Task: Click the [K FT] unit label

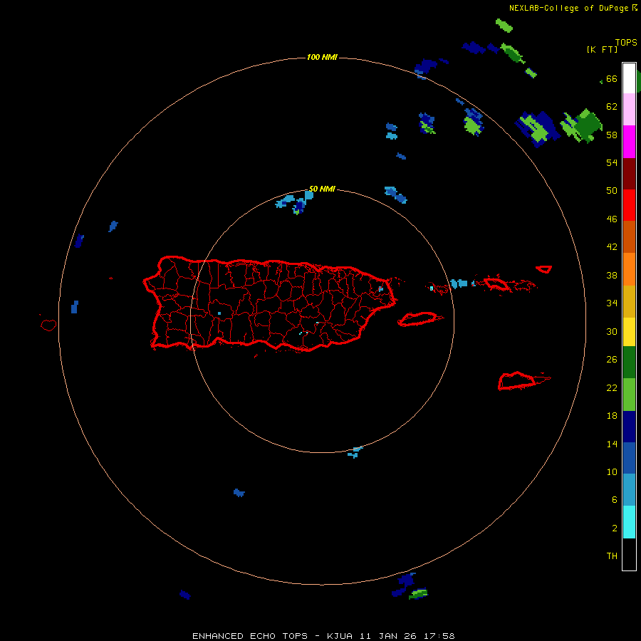Action: pos(602,50)
